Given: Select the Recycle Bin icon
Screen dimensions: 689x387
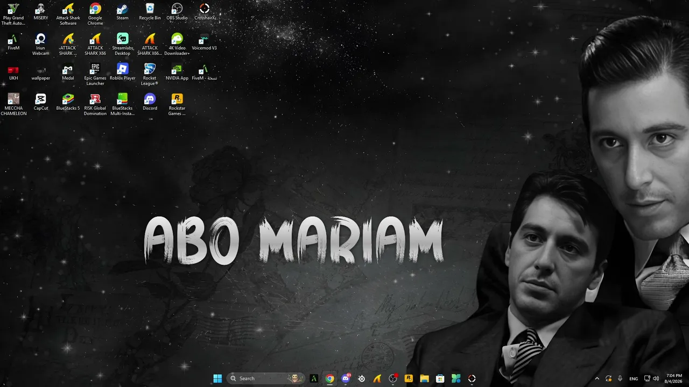Looking at the screenshot, I should point(150,12).
